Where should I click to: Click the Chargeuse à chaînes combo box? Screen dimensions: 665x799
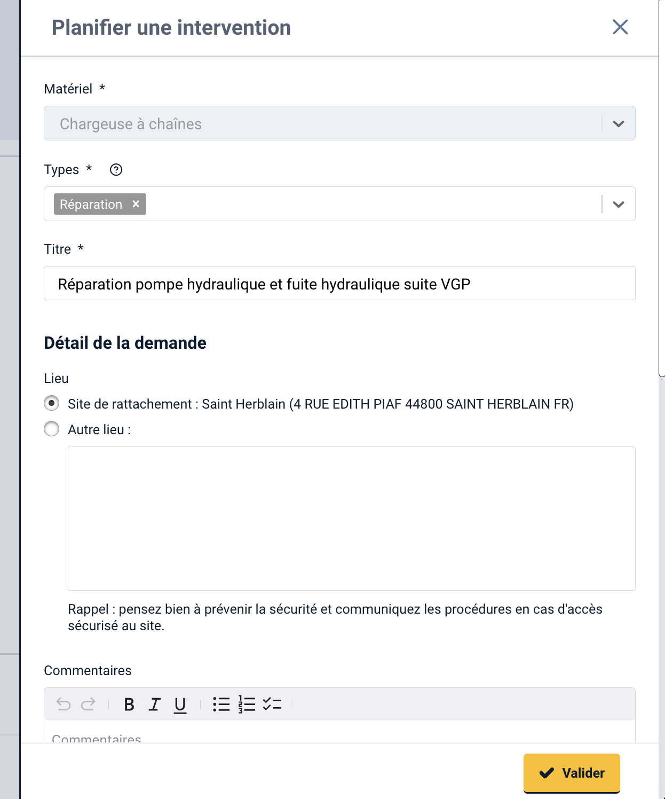320,124
